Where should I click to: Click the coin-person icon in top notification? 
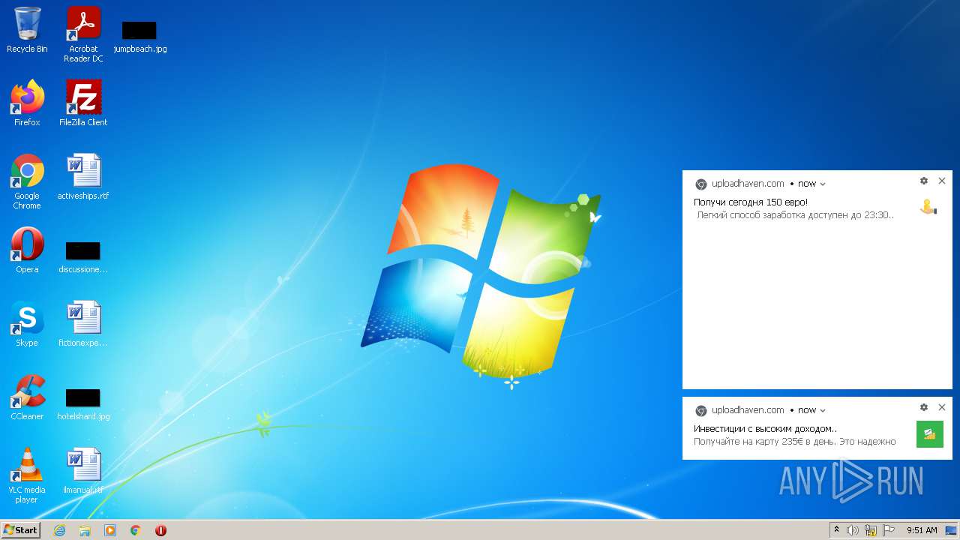(x=929, y=208)
